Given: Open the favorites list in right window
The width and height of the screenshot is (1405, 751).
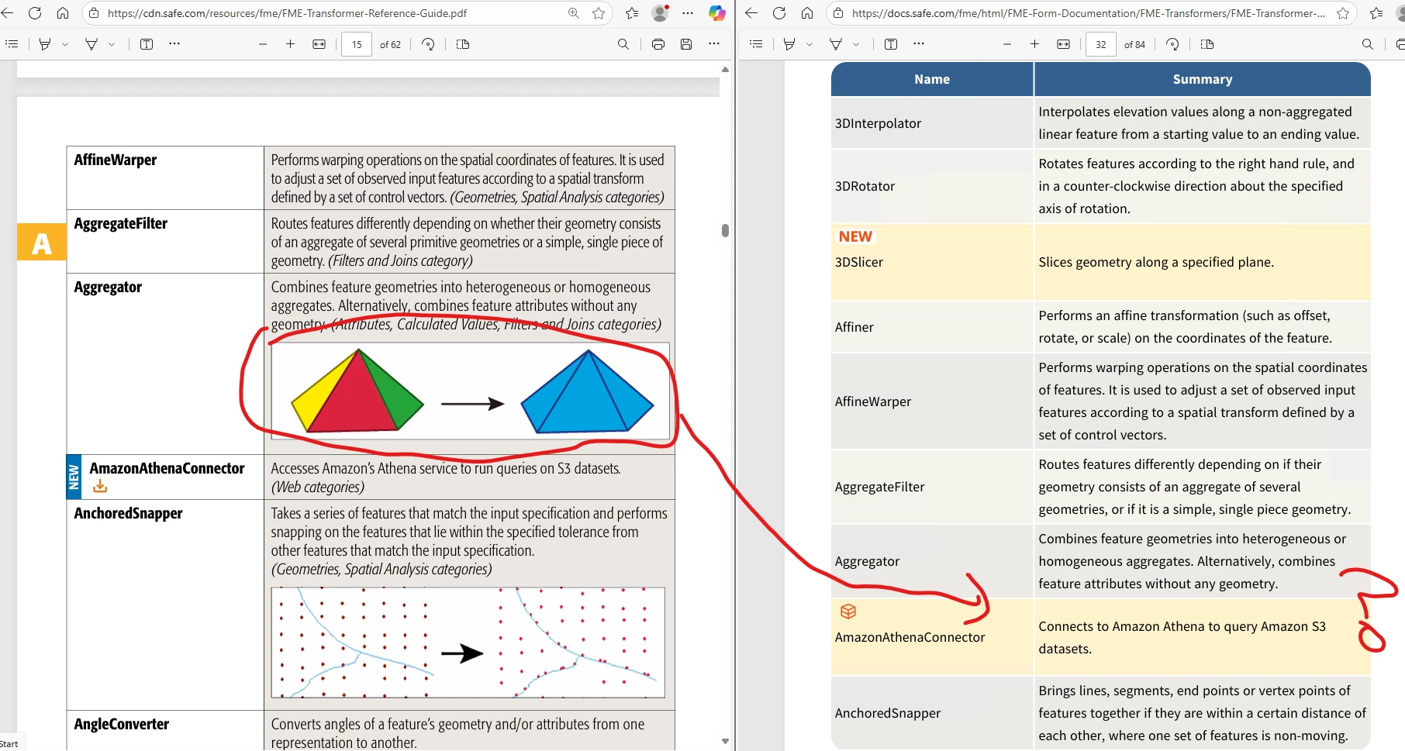Looking at the screenshot, I should click(x=1376, y=13).
